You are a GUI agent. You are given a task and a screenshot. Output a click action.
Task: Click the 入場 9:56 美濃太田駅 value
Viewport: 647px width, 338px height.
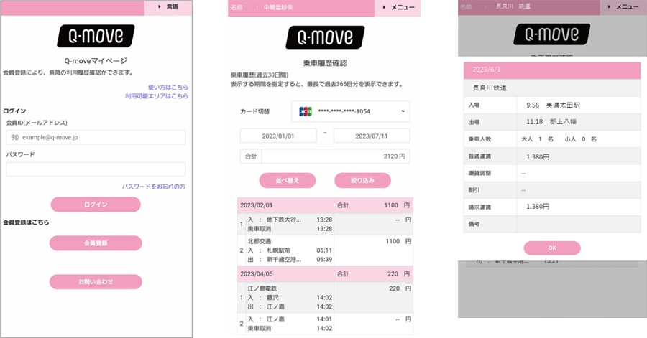[553, 105]
